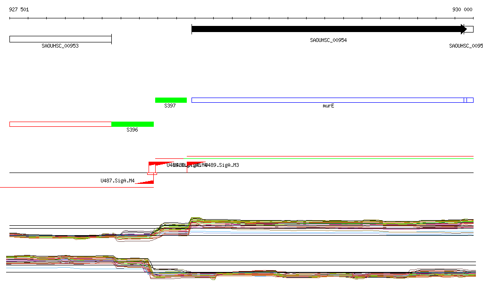Click the long green horizontal line above baseline

[x=330, y=158]
